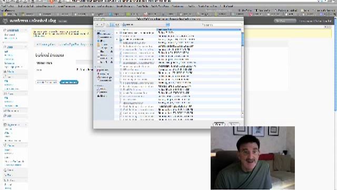Screen dimensions: 337x190
Task: Click the webcam video thumbnail of the presenter
Action: [253, 158]
